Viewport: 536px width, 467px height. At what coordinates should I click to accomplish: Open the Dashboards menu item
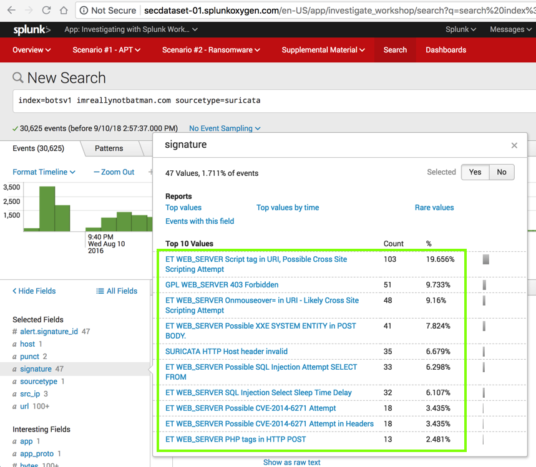click(x=446, y=50)
